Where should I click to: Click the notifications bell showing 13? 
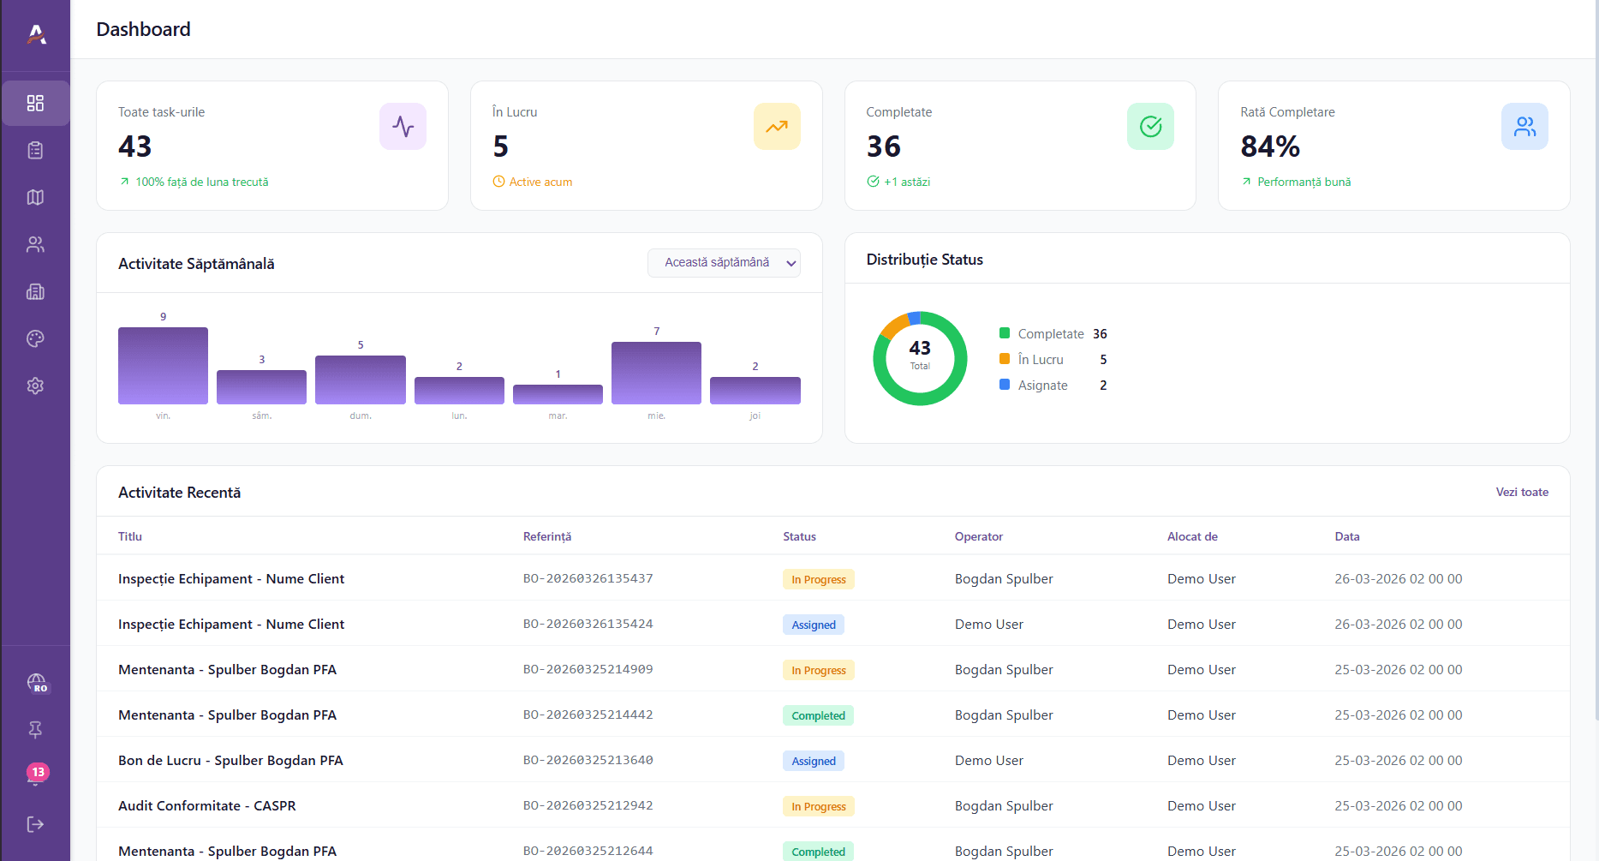[35, 772]
